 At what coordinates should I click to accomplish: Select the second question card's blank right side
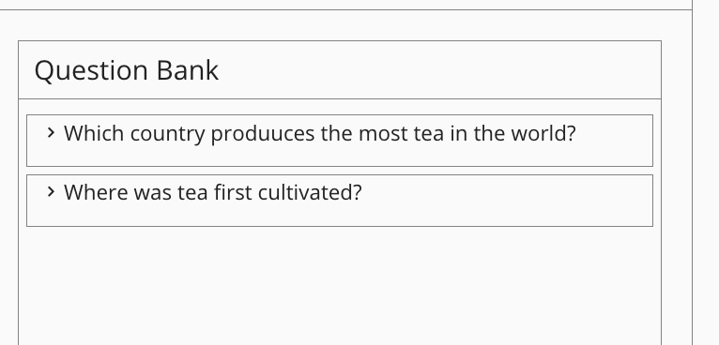click(x=507, y=201)
